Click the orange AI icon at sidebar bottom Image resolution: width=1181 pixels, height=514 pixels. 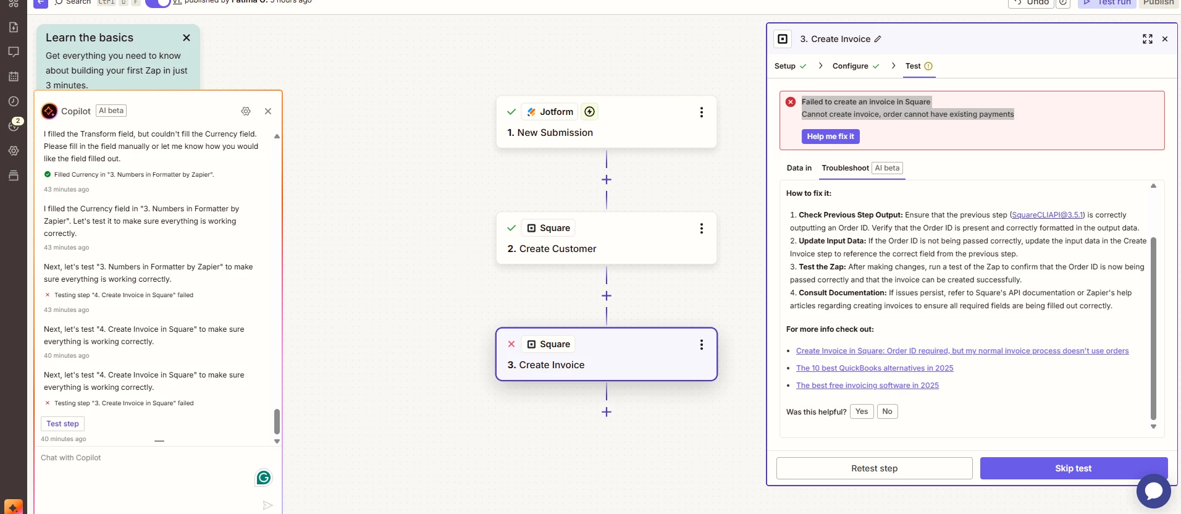point(14,507)
